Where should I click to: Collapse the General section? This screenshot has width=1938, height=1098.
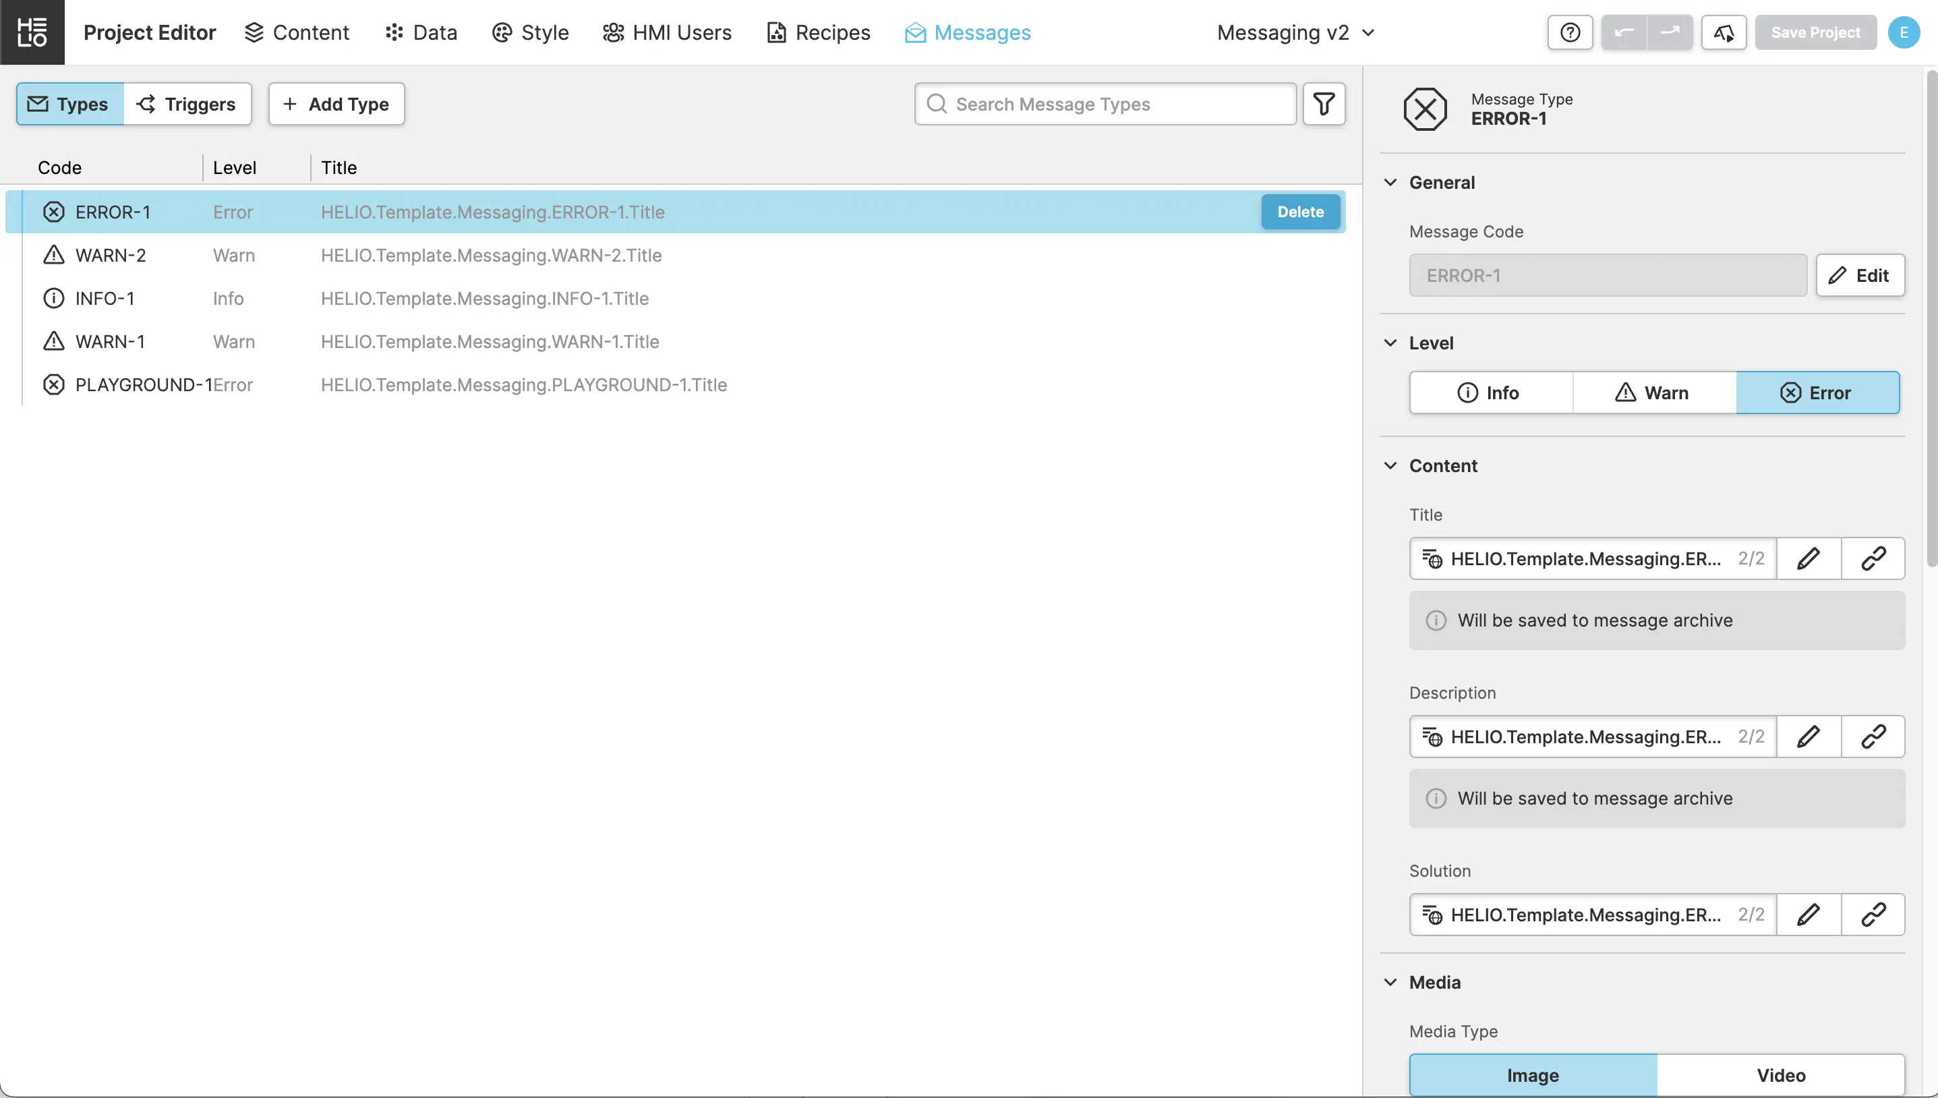1390,183
